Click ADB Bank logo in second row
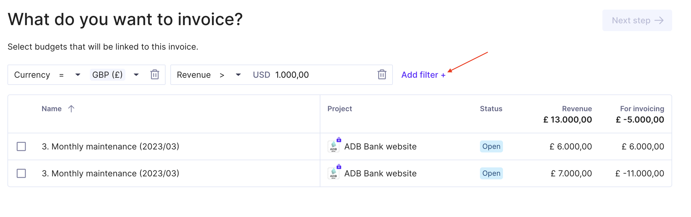The width and height of the screenshot is (691, 217). pyautogui.click(x=333, y=174)
